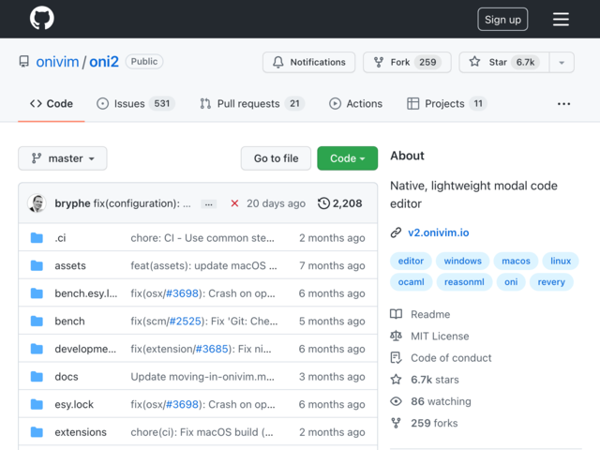
Task: Open the fix(configuration) commit message
Action: 142,203
